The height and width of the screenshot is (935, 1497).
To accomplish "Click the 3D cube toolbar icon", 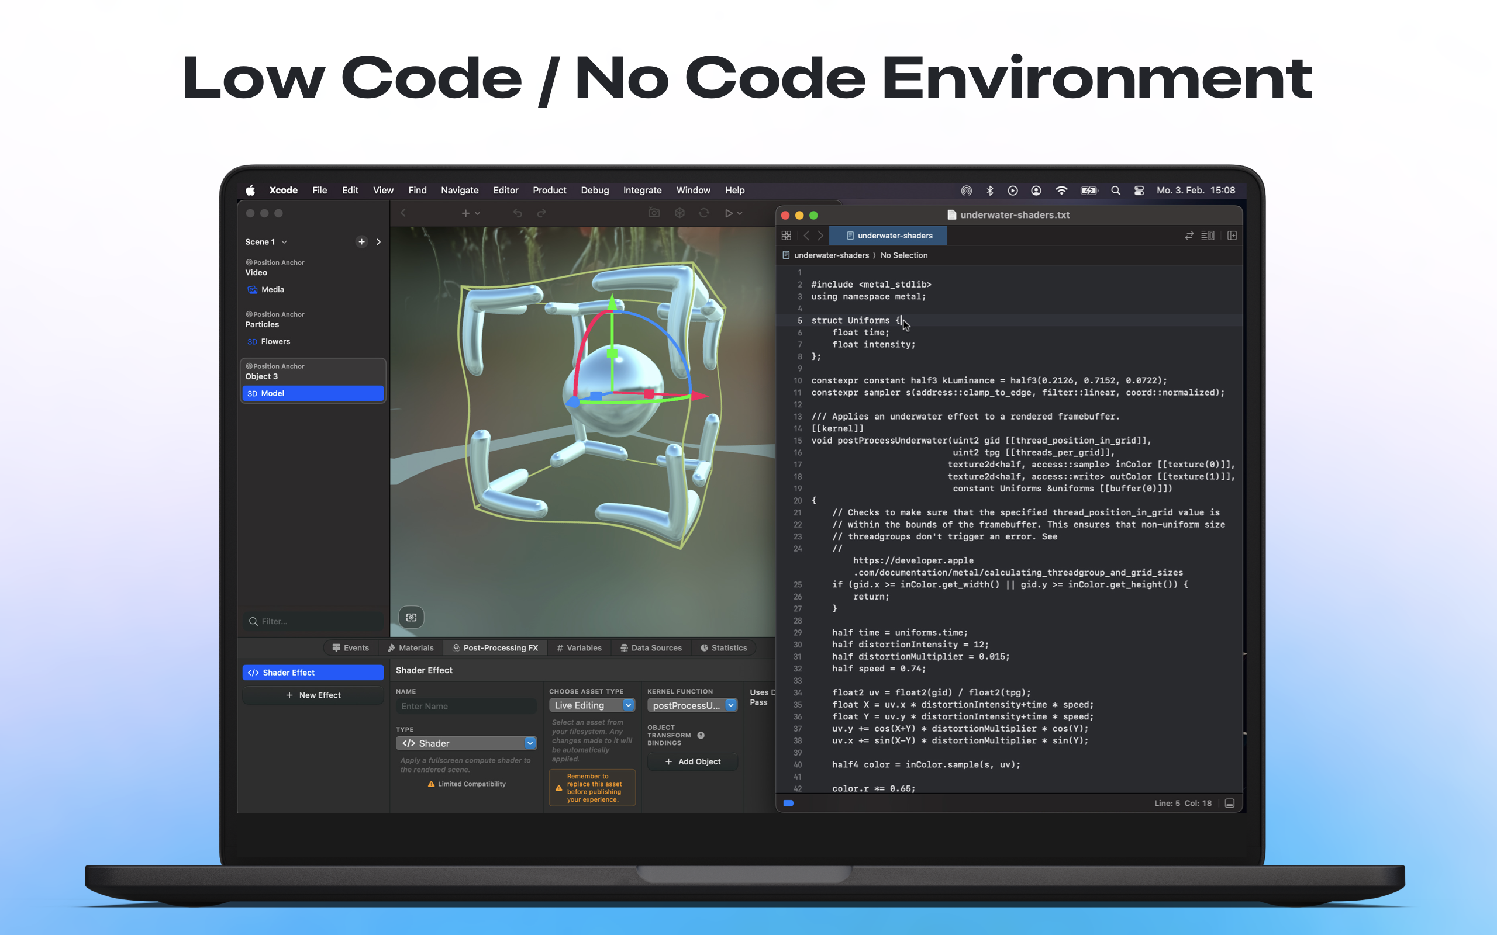I will pyautogui.click(x=679, y=213).
